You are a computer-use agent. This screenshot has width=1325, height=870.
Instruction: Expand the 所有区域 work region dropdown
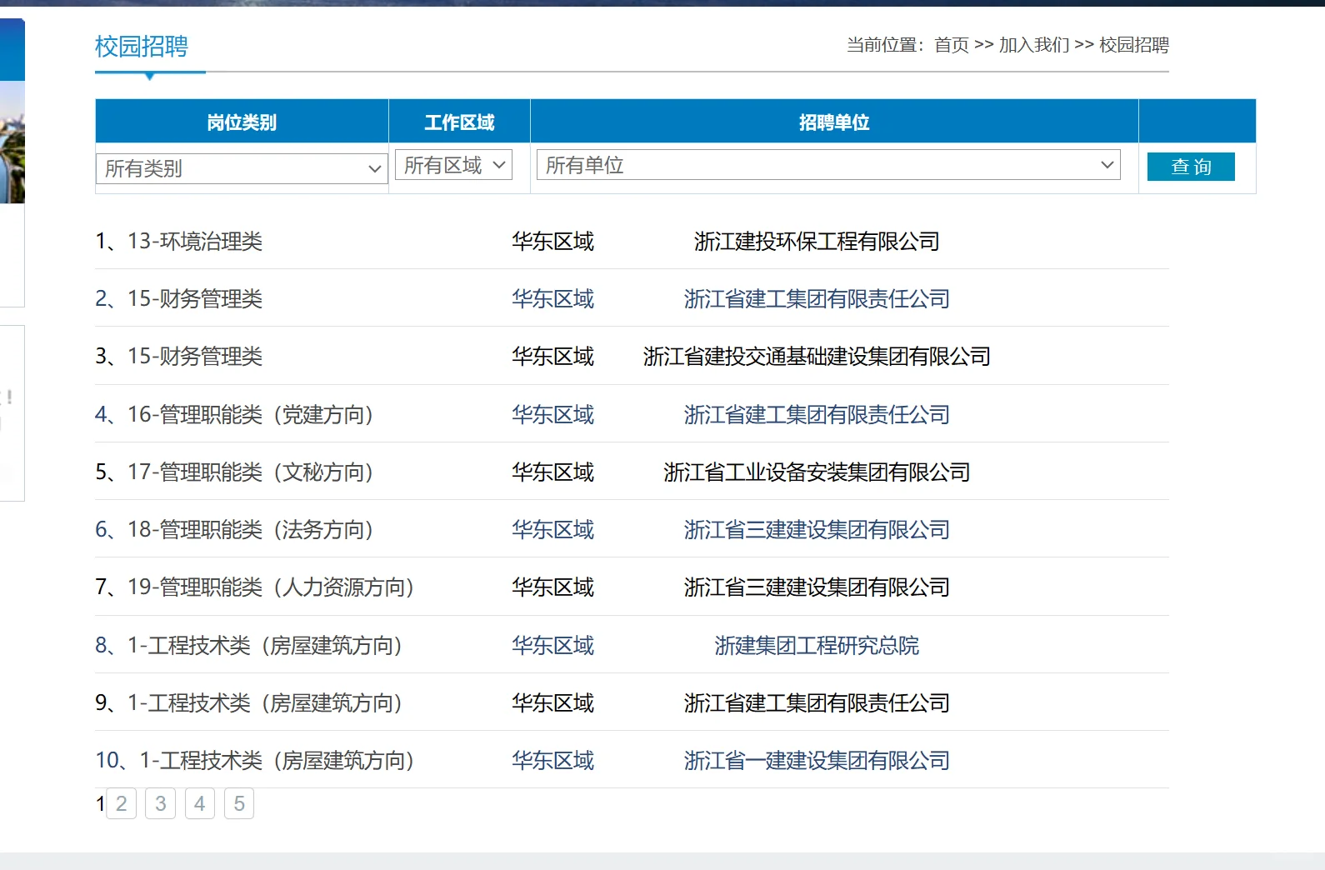(x=453, y=165)
